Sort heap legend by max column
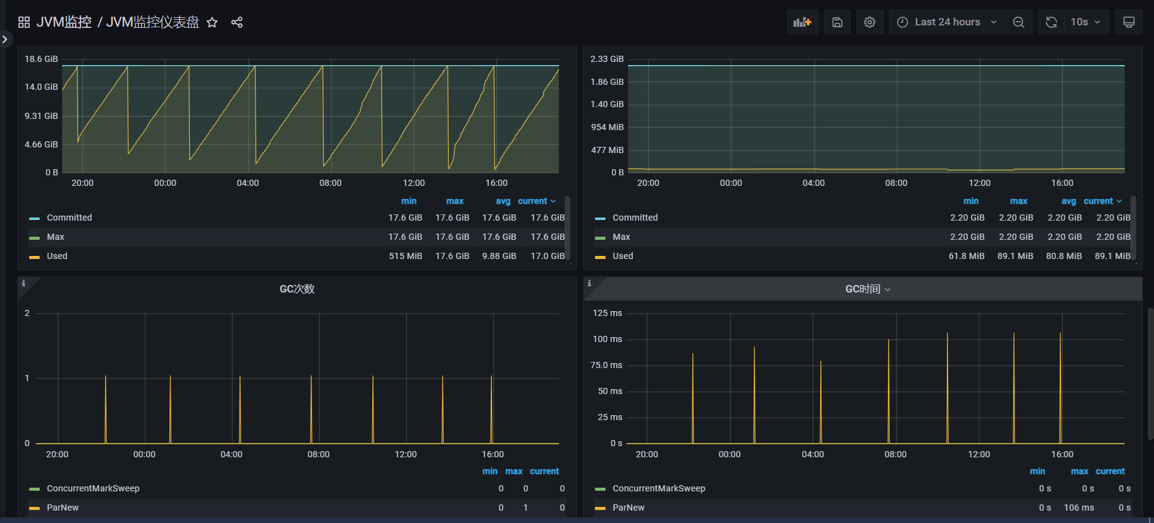1154x523 pixels. pos(455,201)
